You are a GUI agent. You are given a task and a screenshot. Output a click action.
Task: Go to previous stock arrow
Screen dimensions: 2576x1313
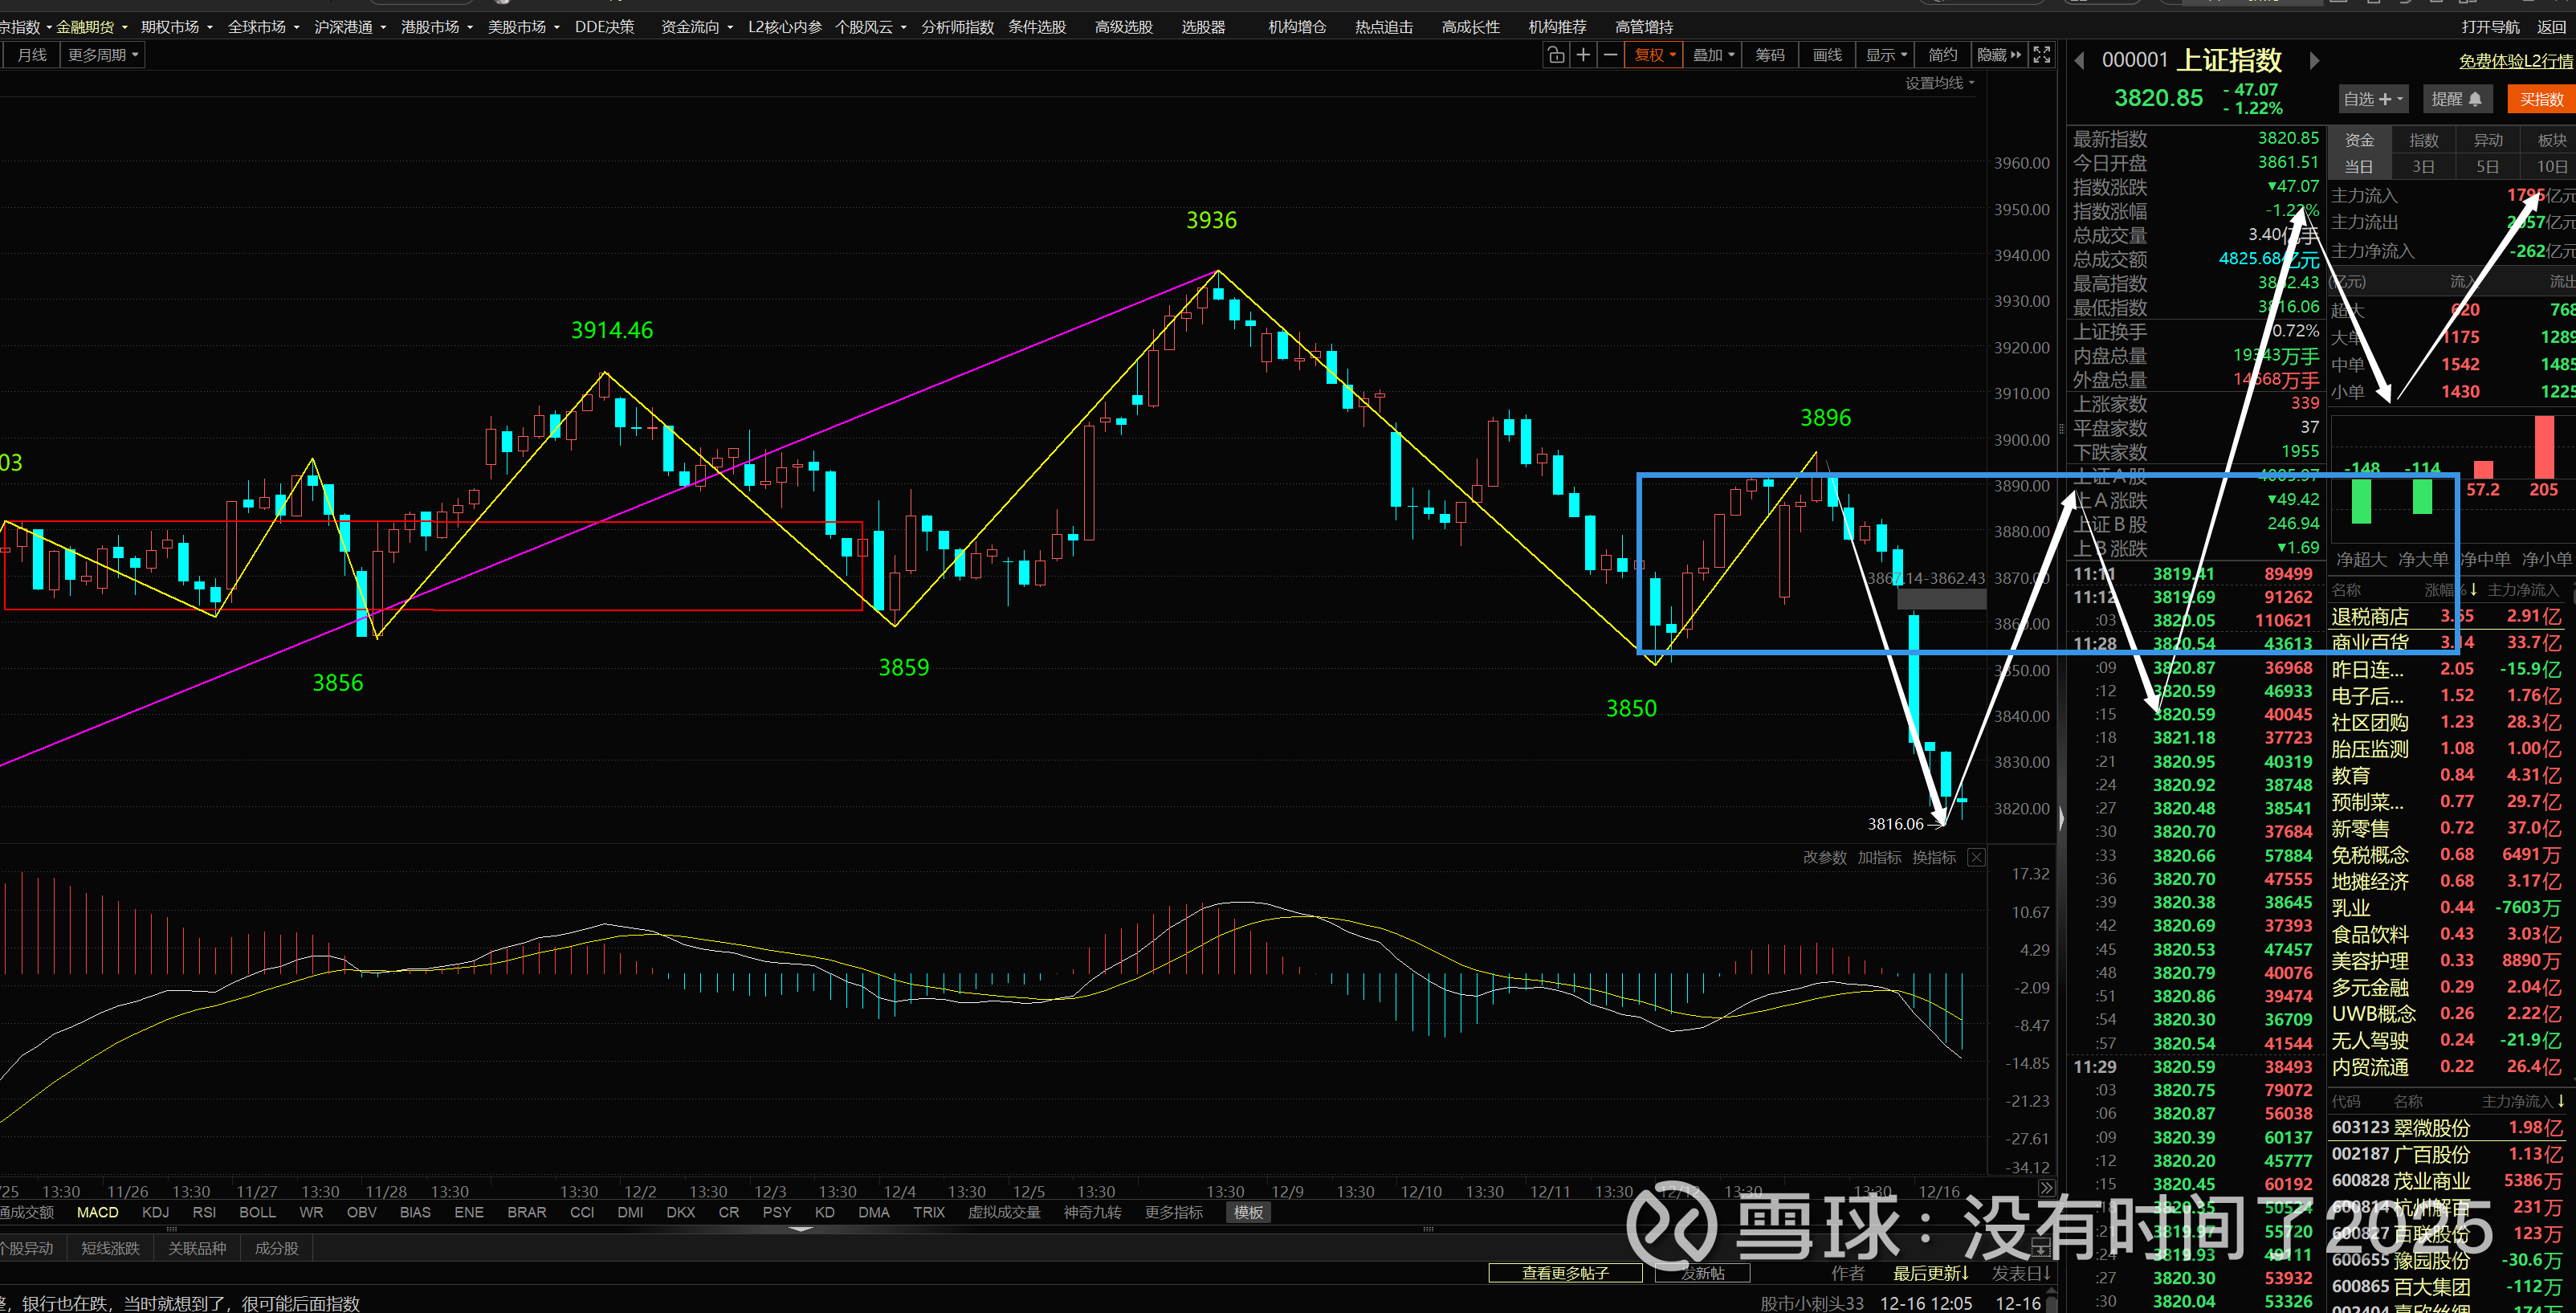[2080, 61]
